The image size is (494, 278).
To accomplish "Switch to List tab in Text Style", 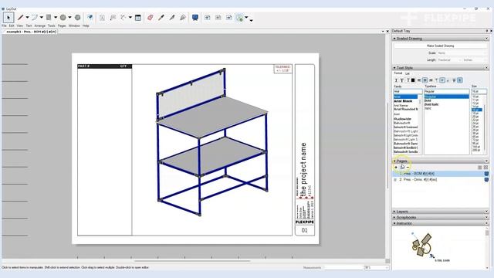I will coord(408,73).
